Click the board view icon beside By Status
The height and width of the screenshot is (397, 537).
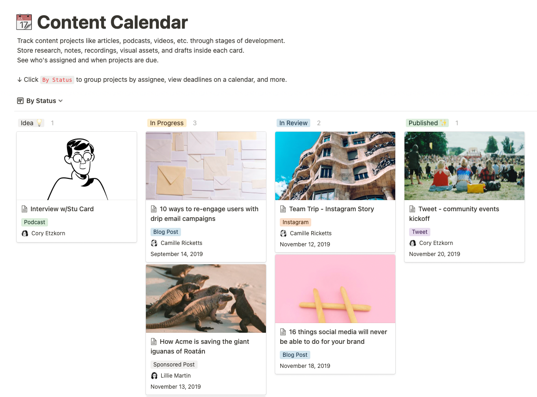tap(19, 100)
